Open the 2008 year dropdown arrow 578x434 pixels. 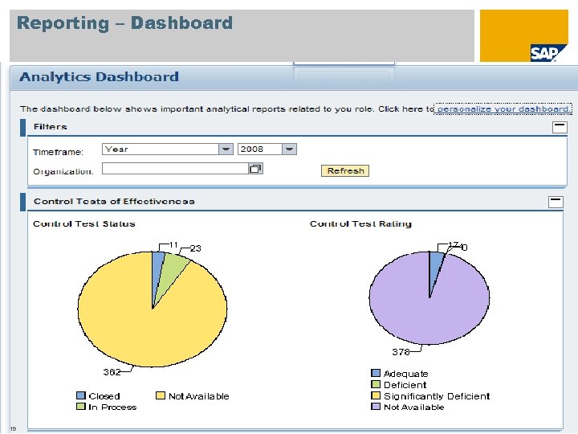click(x=289, y=149)
